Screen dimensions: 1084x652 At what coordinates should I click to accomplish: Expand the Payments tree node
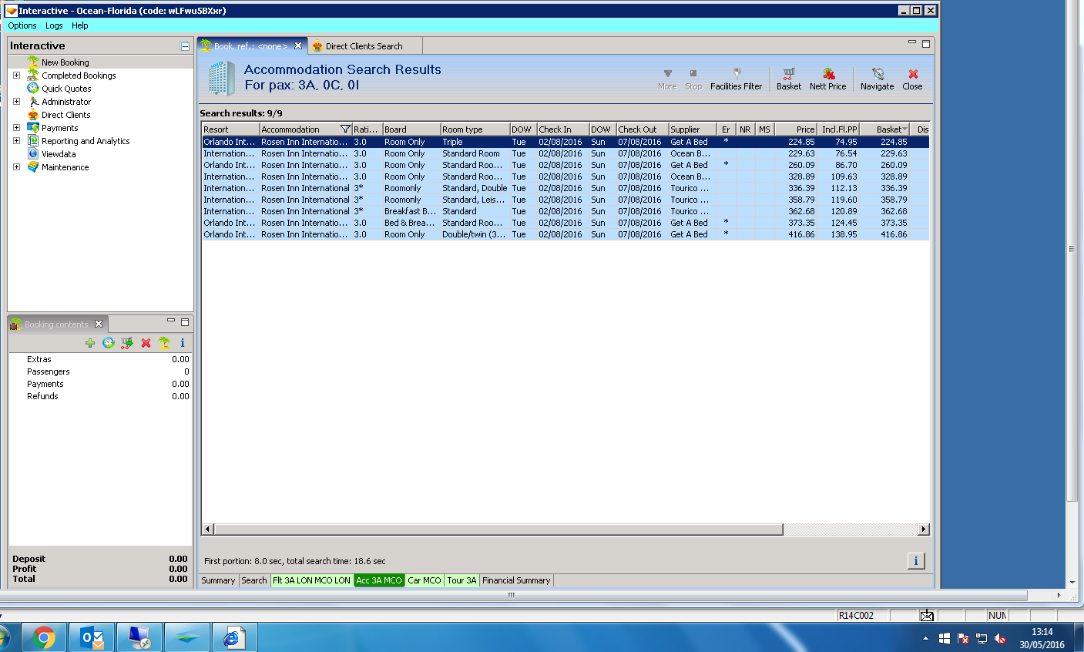(16, 127)
